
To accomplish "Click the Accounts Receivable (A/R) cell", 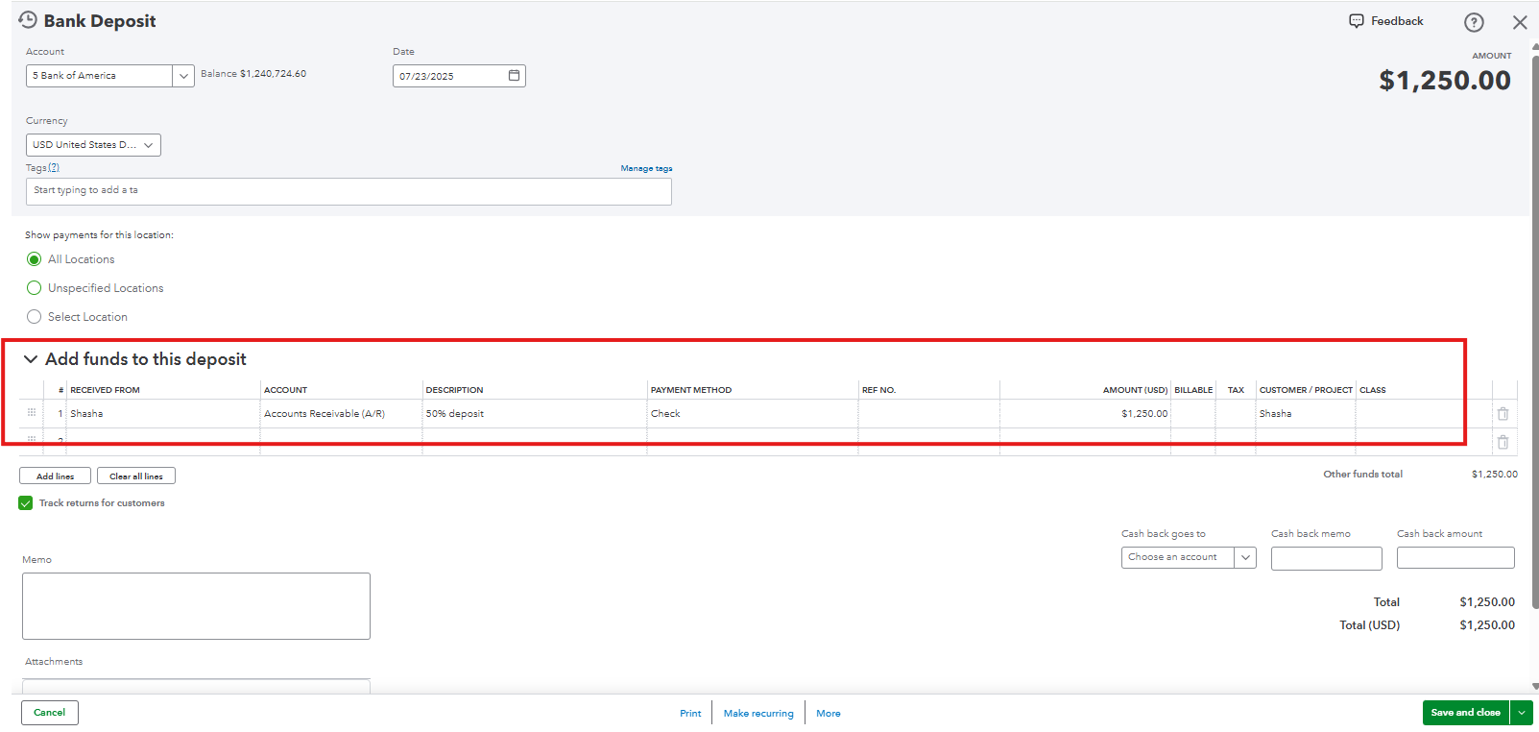I will click(341, 414).
